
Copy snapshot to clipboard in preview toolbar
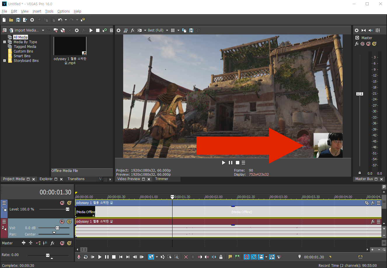coord(184,30)
